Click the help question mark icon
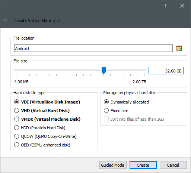Viewport: 191px width, 173px height. pyautogui.click(x=165, y=6)
